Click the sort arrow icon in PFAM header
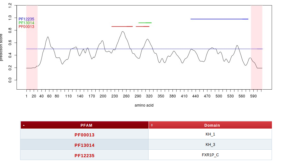 coord(24,125)
